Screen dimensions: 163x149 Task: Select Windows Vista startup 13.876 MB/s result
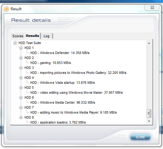(x=63, y=83)
